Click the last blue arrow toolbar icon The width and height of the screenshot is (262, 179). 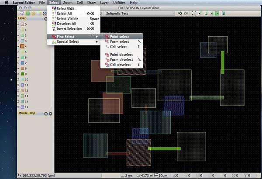[x=223, y=14]
